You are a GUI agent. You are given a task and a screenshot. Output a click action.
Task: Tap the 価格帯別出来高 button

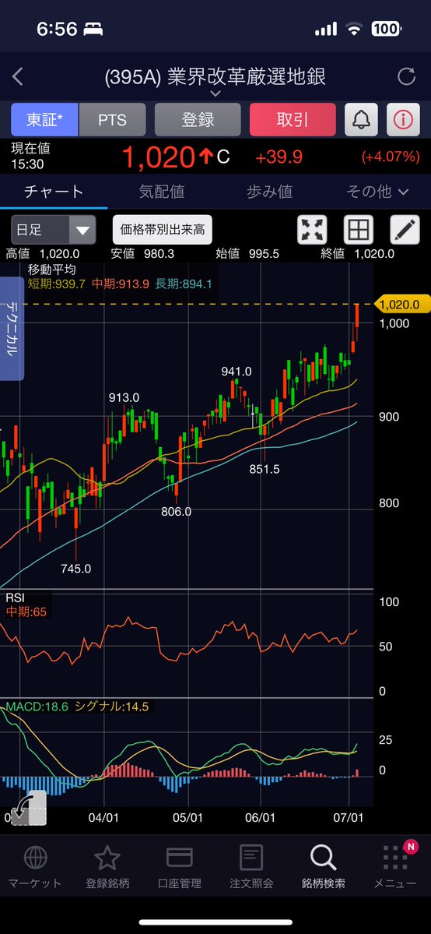[163, 229]
